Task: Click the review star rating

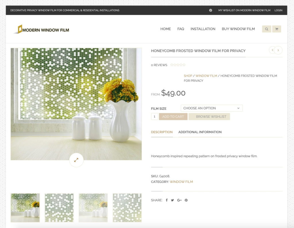Action: (178, 65)
